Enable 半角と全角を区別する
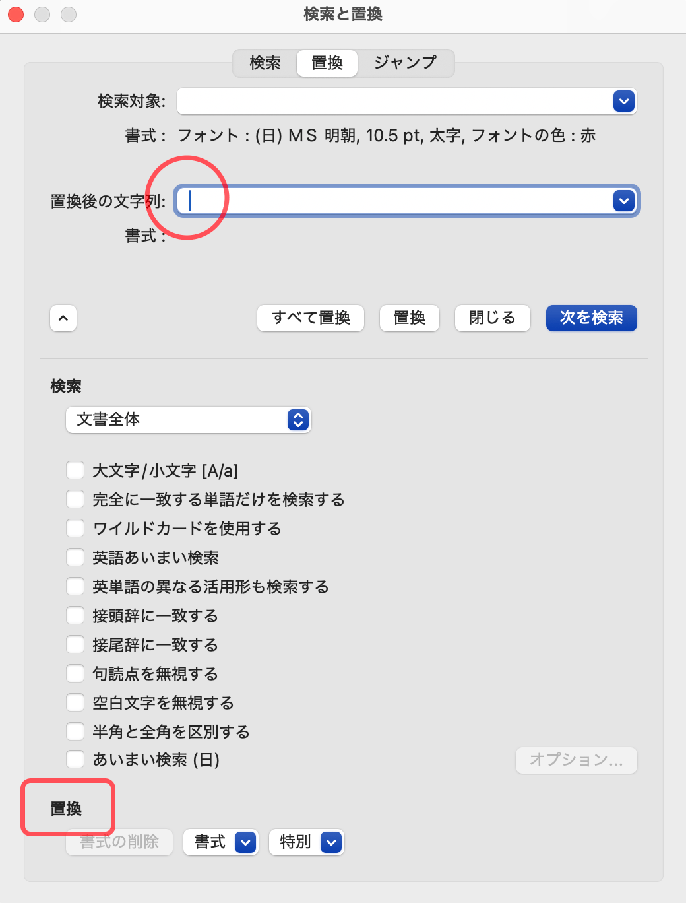Screen dimensions: 686x903 point(75,731)
